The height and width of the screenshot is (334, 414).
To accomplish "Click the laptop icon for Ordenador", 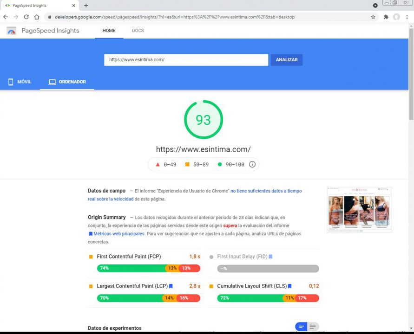I will tap(53, 82).
